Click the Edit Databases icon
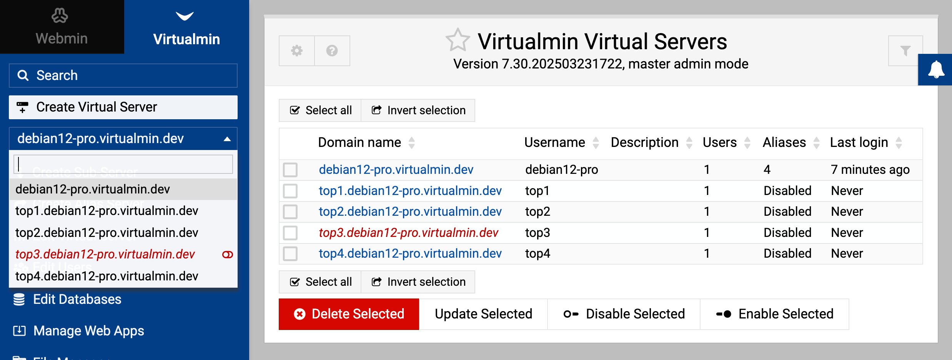The height and width of the screenshot is (360, 952). pos(19,299)
